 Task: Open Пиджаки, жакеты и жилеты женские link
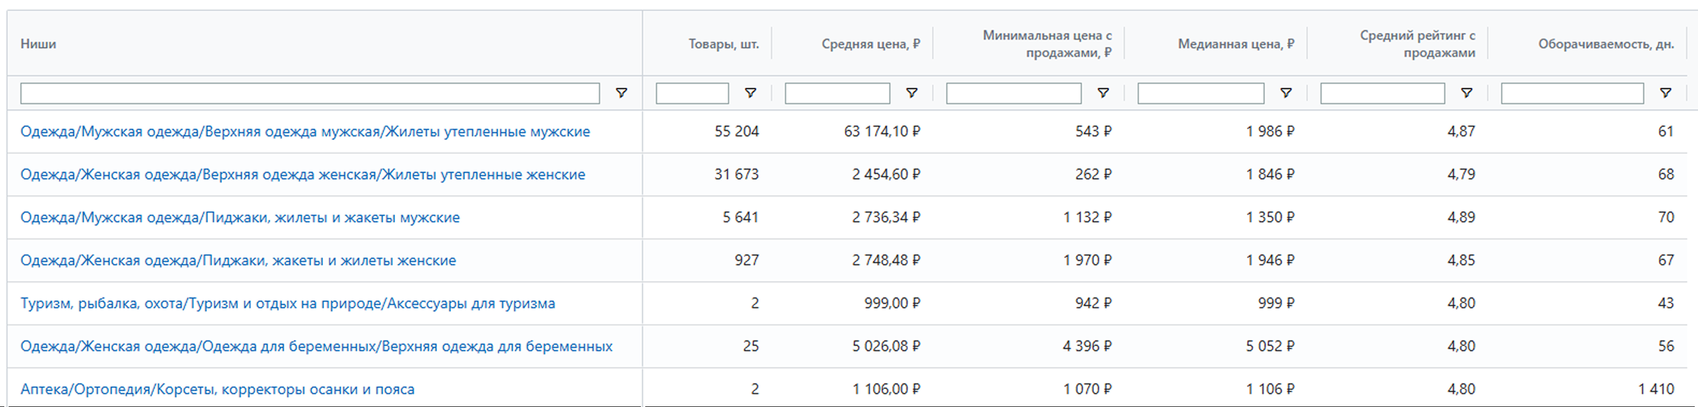[x=238, y=260]
